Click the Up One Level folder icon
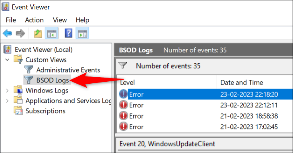The height and width of the screenshot is (153, 293). (x=38, y=33)
